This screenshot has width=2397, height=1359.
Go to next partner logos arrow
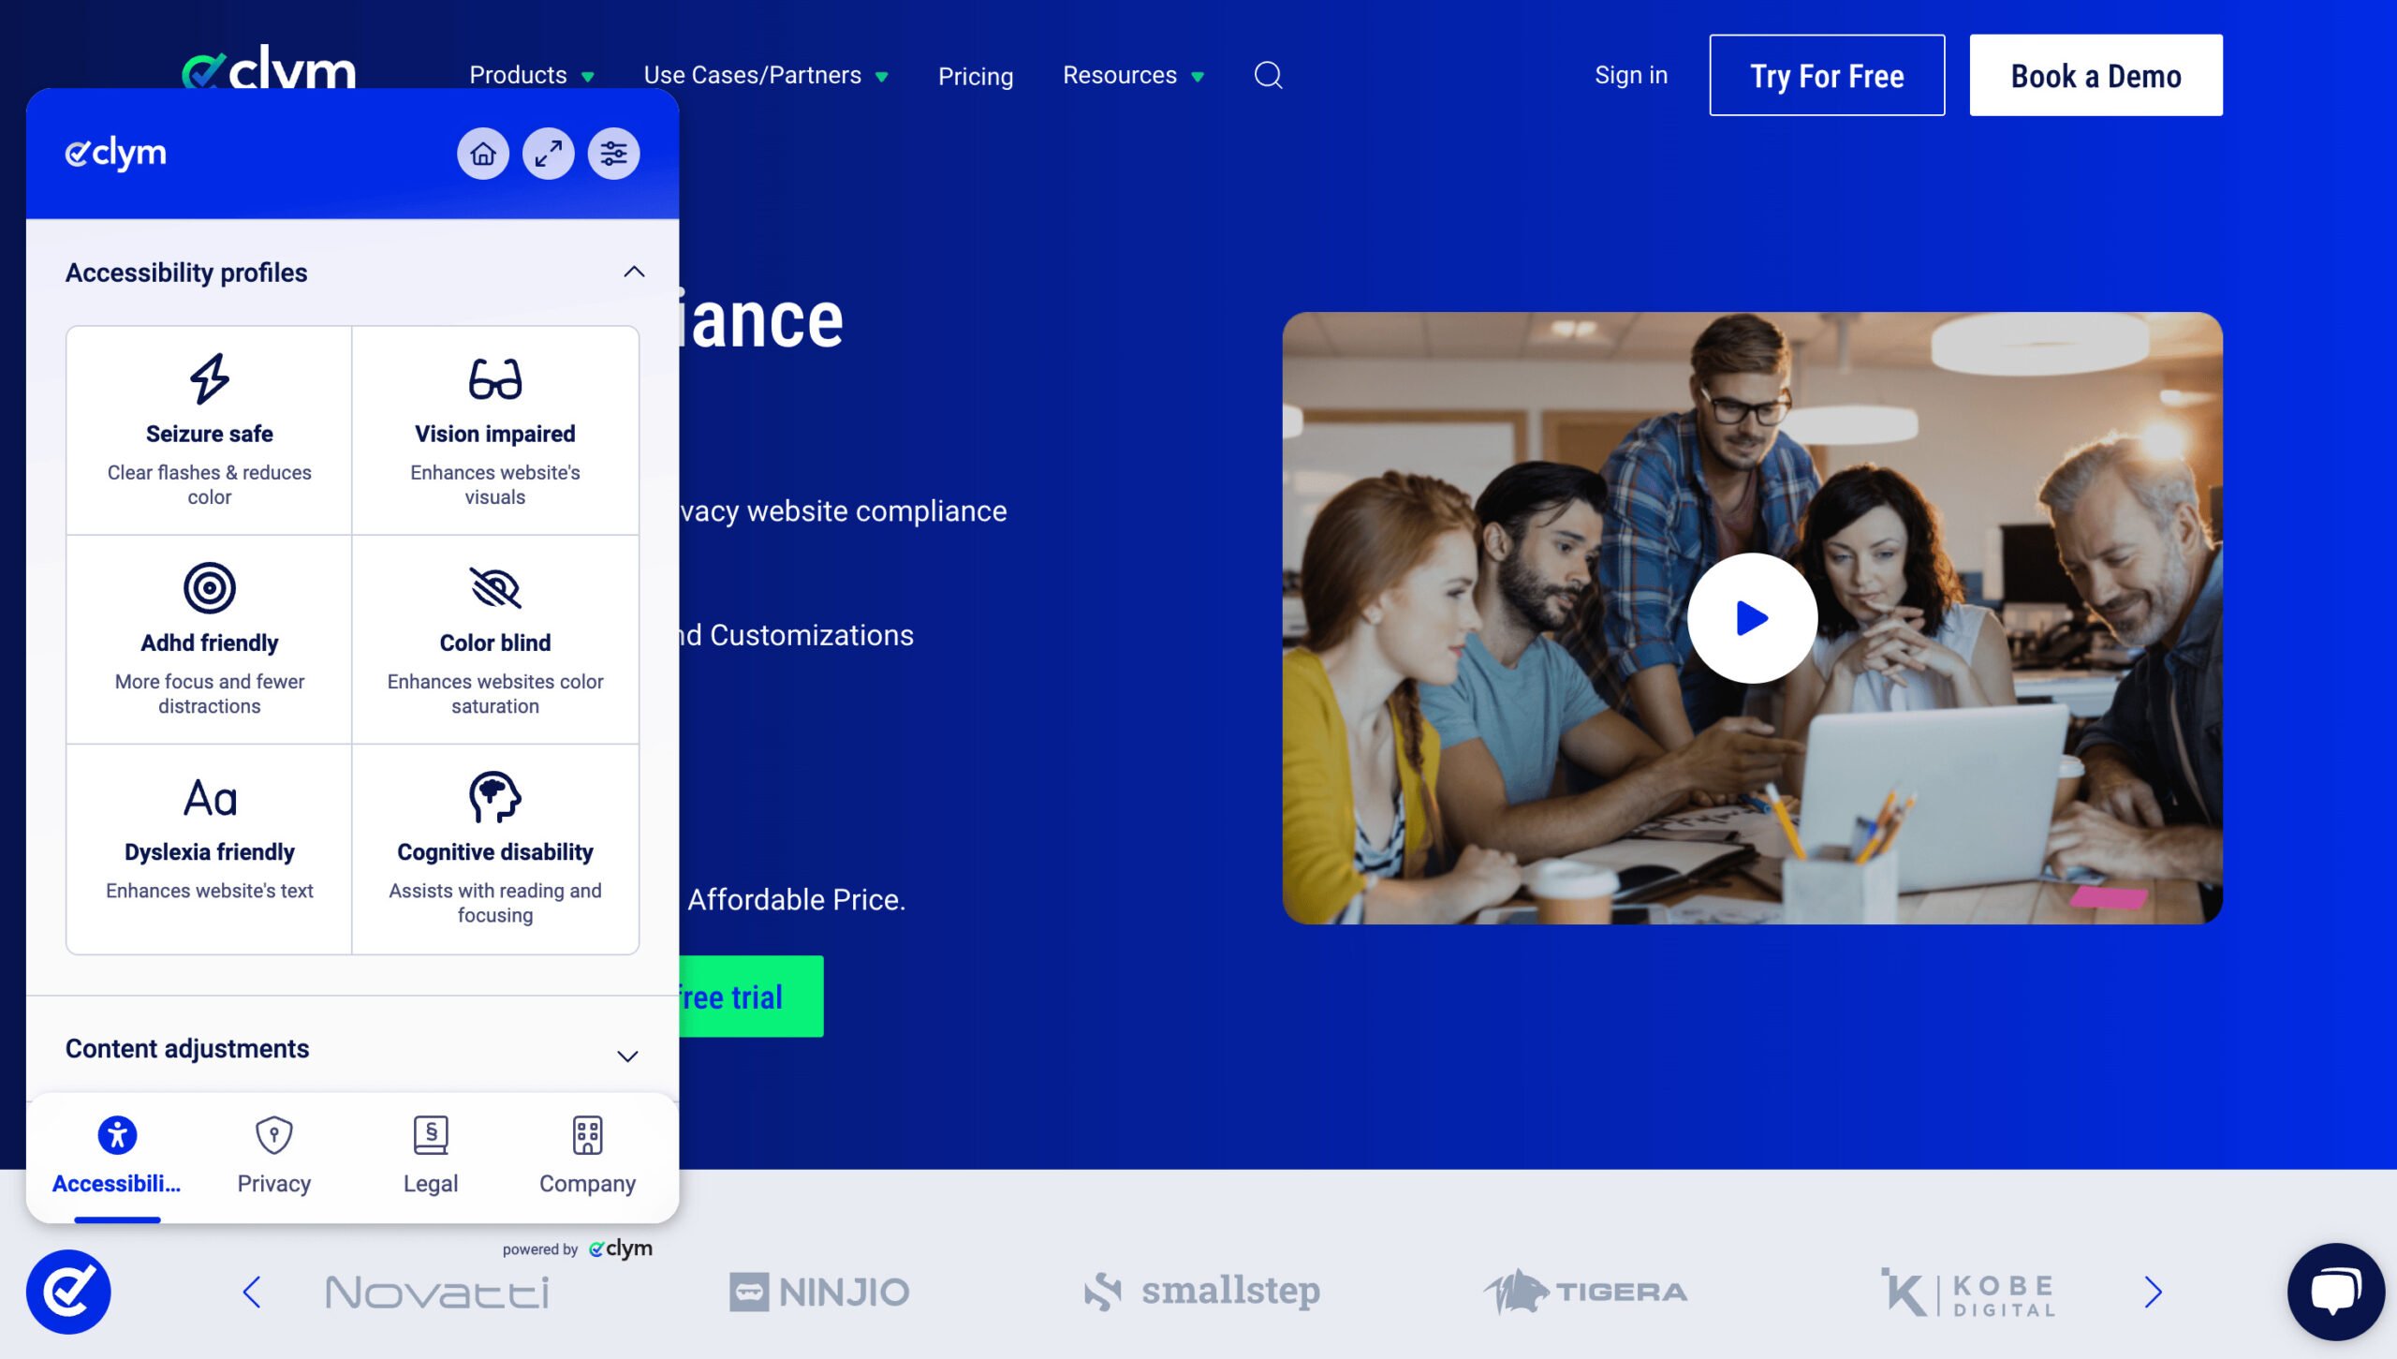[2153, 1292]
